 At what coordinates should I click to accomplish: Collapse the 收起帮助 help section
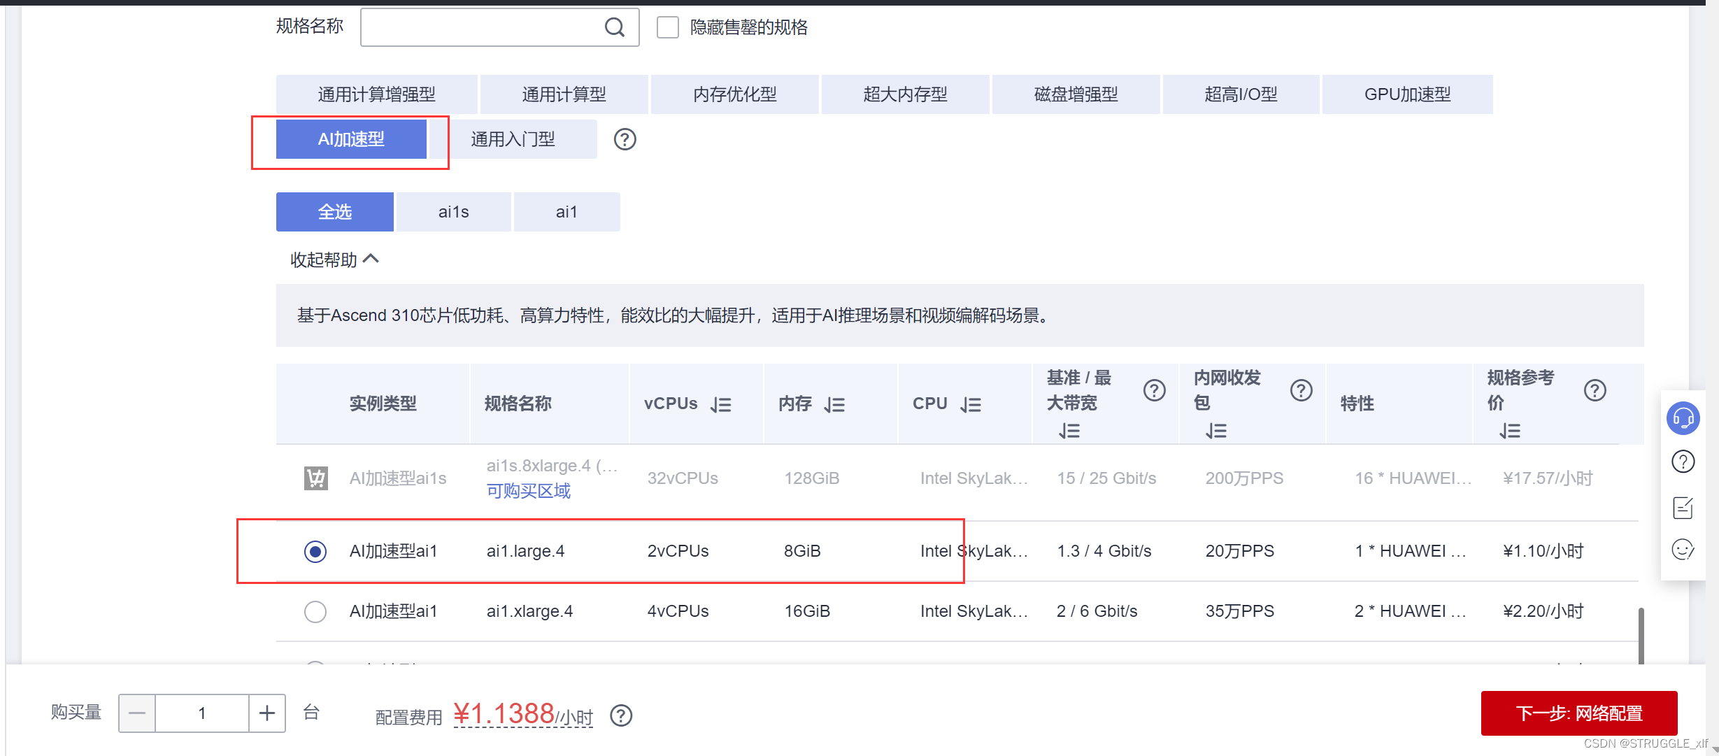[x=334, y=259]
